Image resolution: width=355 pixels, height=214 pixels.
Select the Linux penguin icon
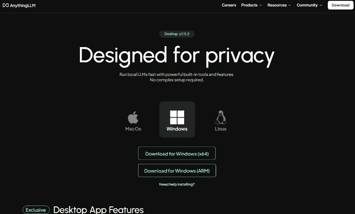point(221,117)
